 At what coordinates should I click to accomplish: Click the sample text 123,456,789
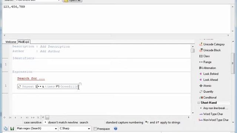pyautogui.click(x=14, y=7)
